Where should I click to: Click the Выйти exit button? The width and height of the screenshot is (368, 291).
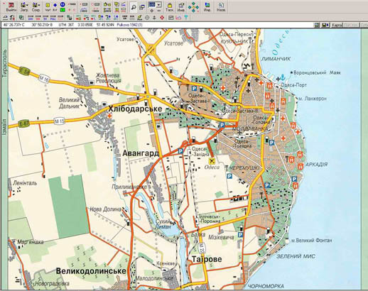(x=11, y=7)
